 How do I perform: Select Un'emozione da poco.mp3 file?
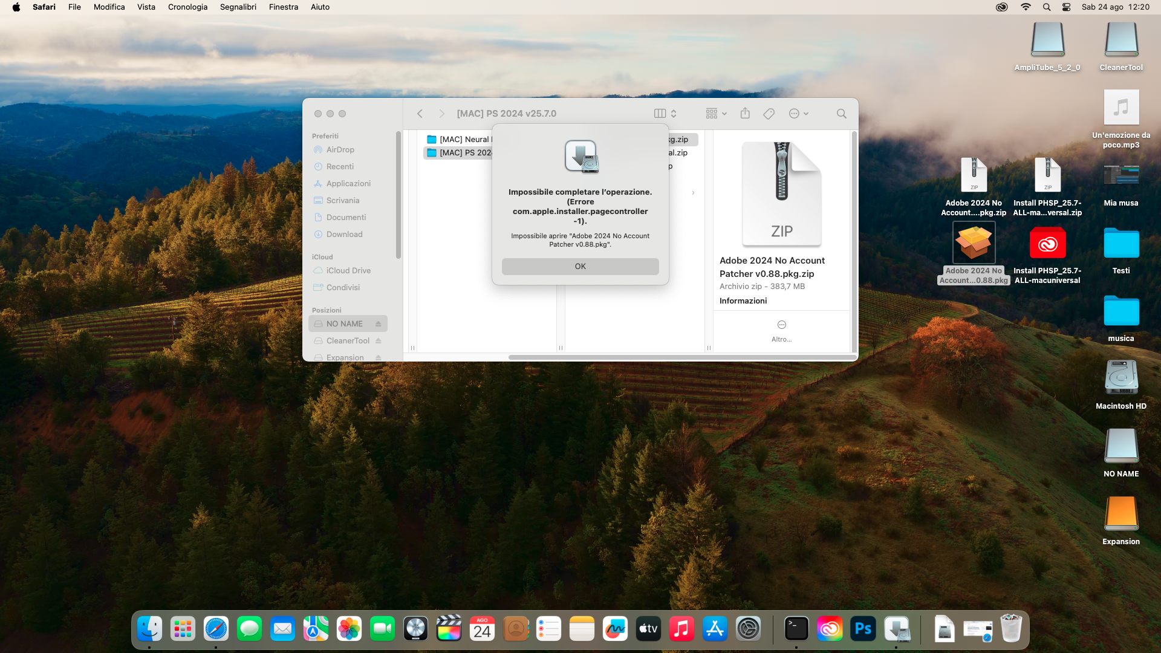pos(1121,119)
